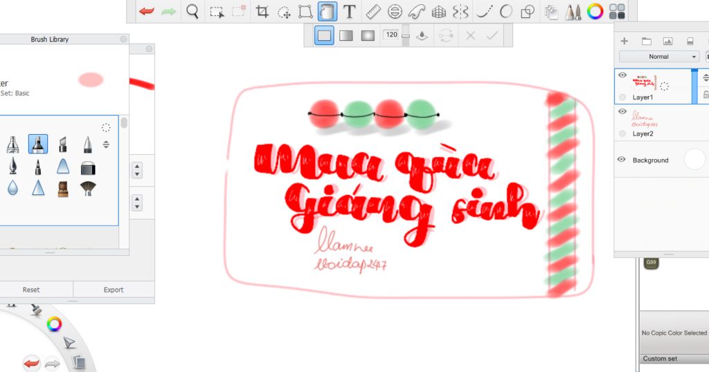Open the Draw Shapes tool

coord(528,11)
